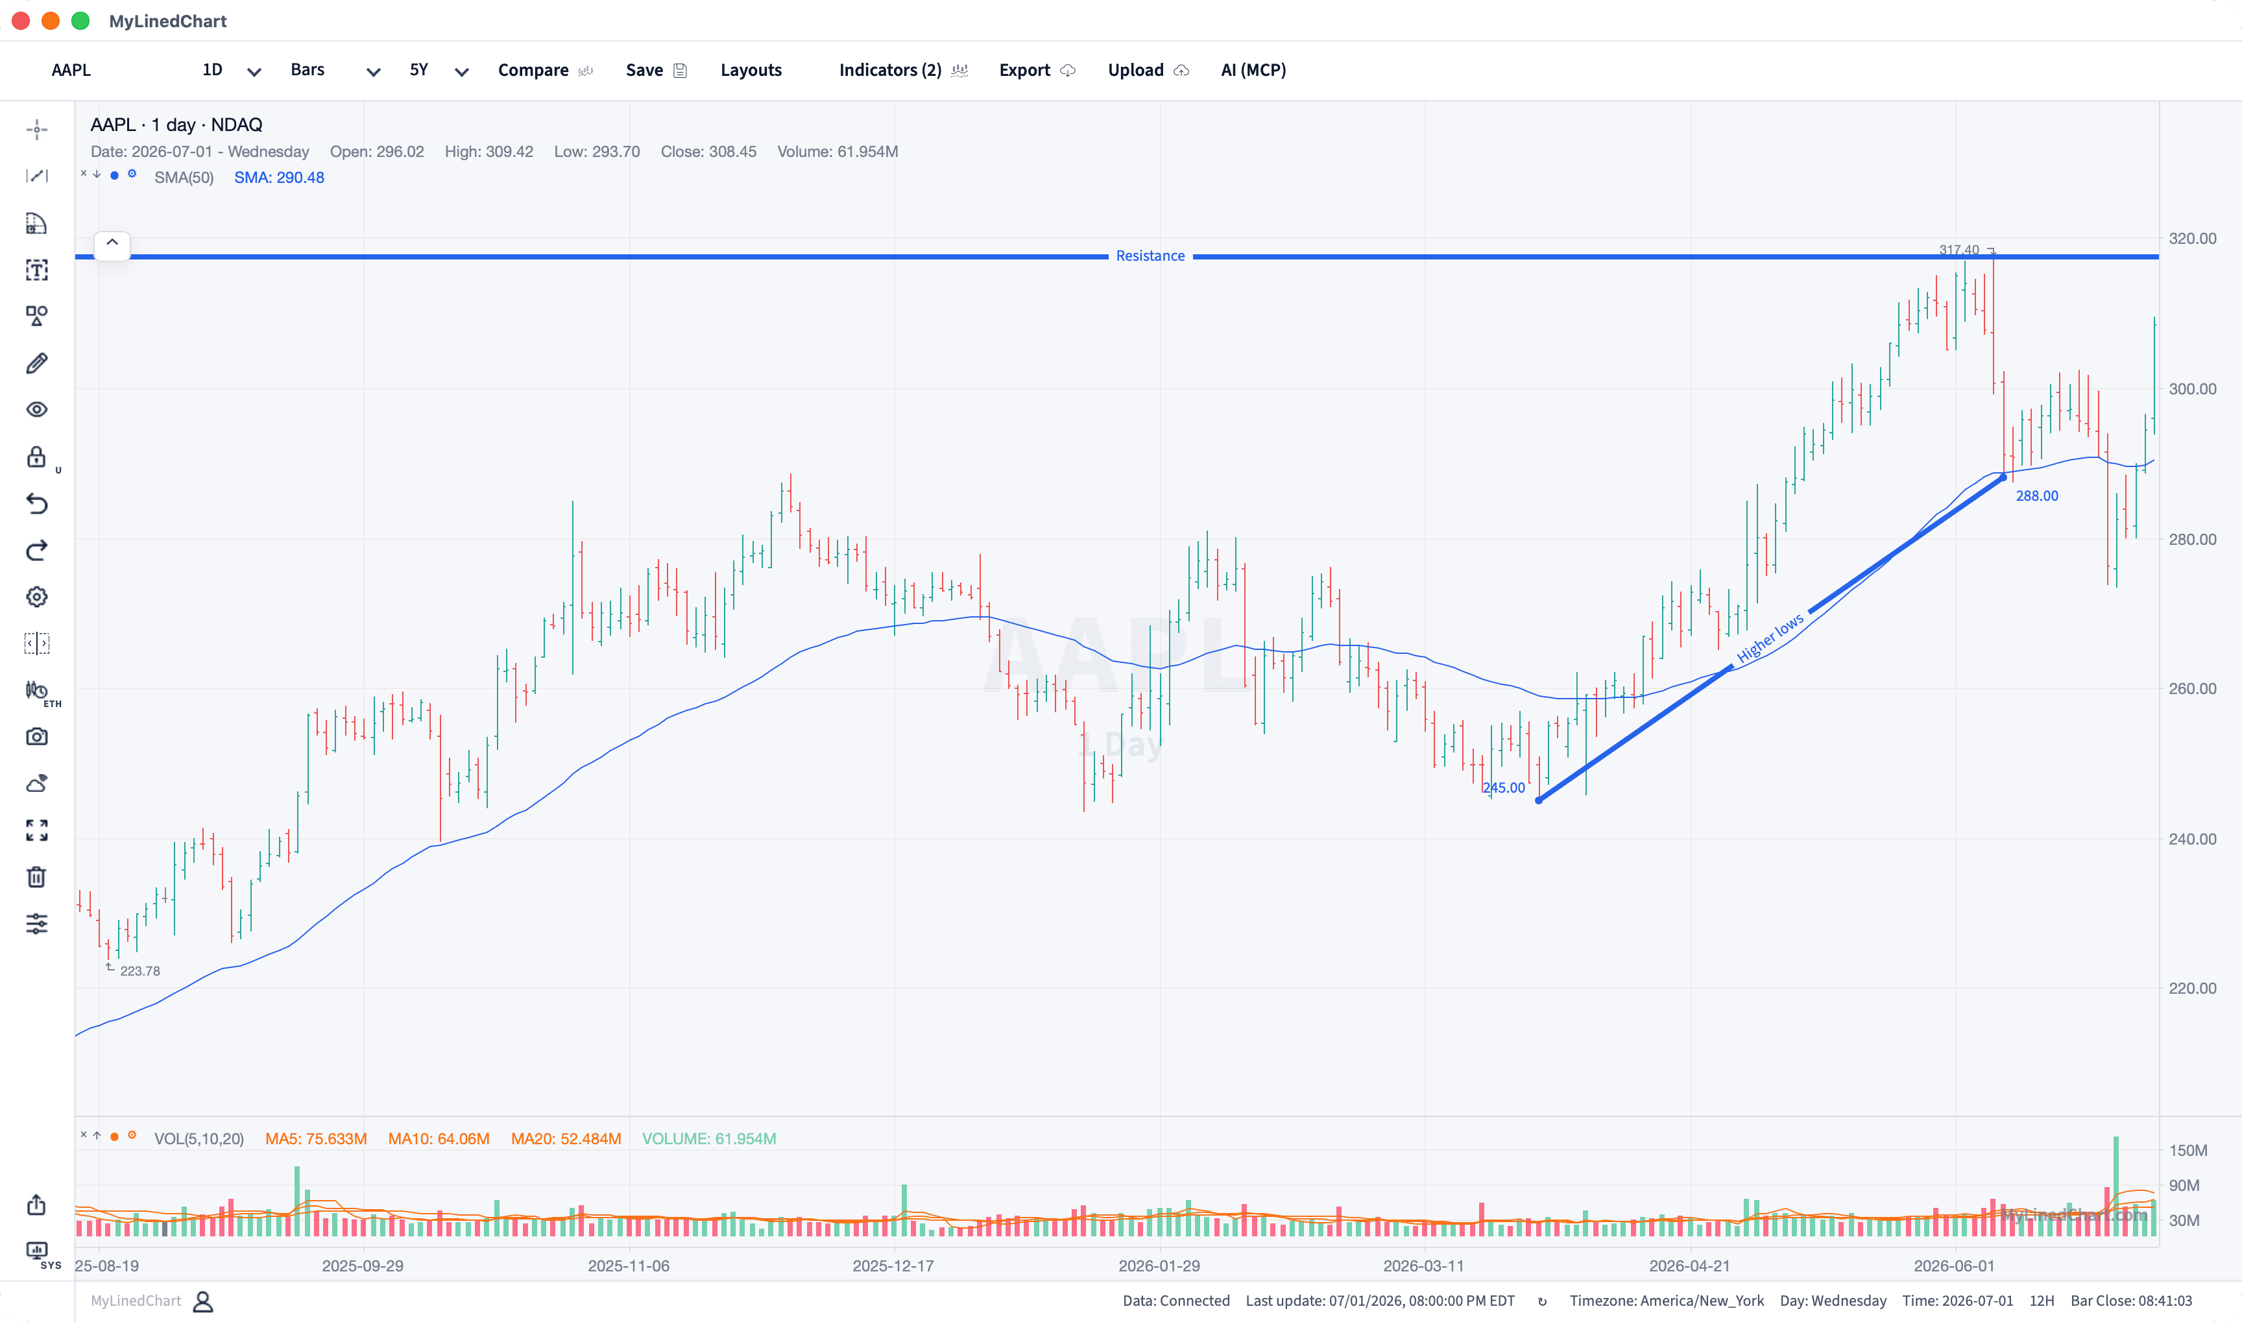This screenshot has width=2242, height=1322.
Task: Pick the pencil freehand tool
Action: point(36,363)
